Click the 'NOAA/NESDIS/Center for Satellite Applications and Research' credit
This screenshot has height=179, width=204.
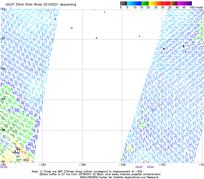[119, 177]
